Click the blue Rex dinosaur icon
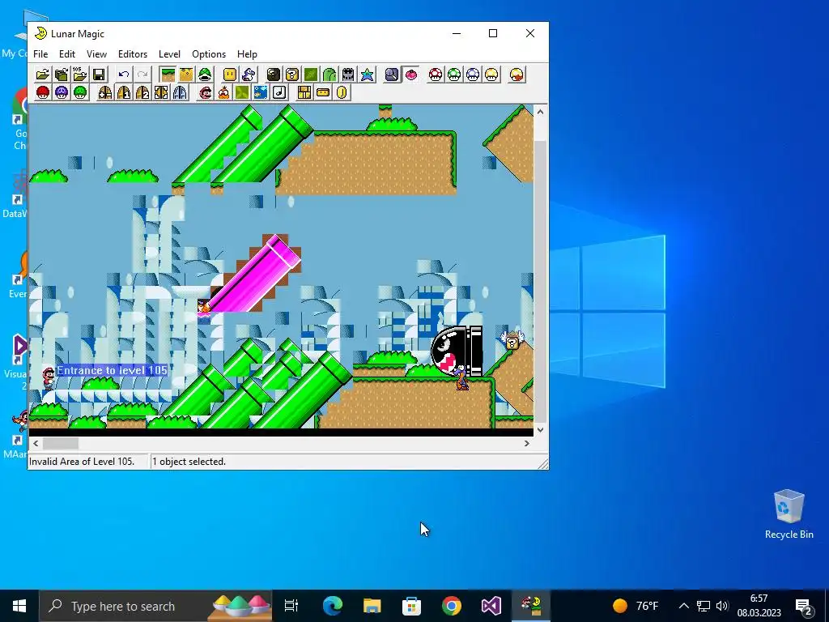The image size is (829, 622). (x=249, y=75)
